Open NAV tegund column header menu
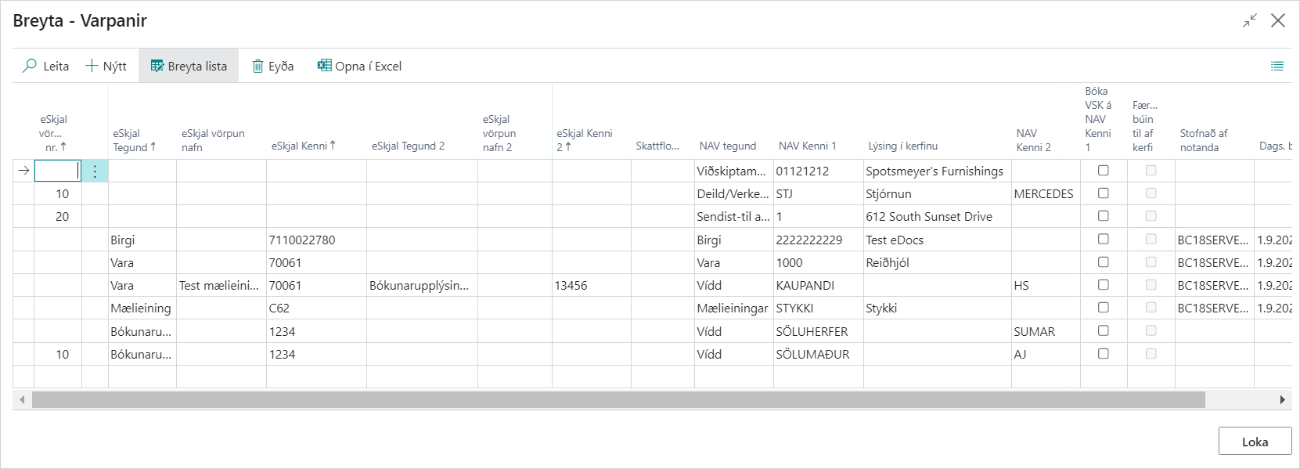Screen dimensions: 1300x469 click(727, 146)
